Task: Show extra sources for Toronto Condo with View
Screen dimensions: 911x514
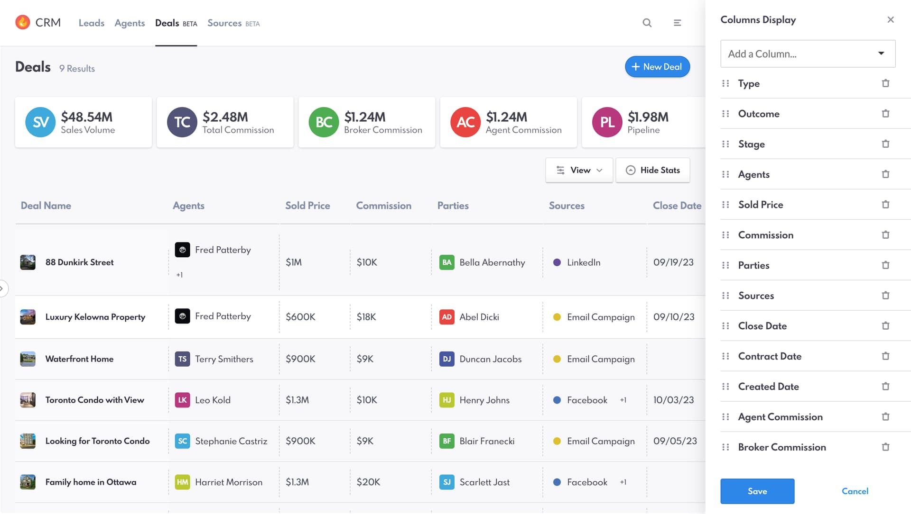Action: (623, 400)
